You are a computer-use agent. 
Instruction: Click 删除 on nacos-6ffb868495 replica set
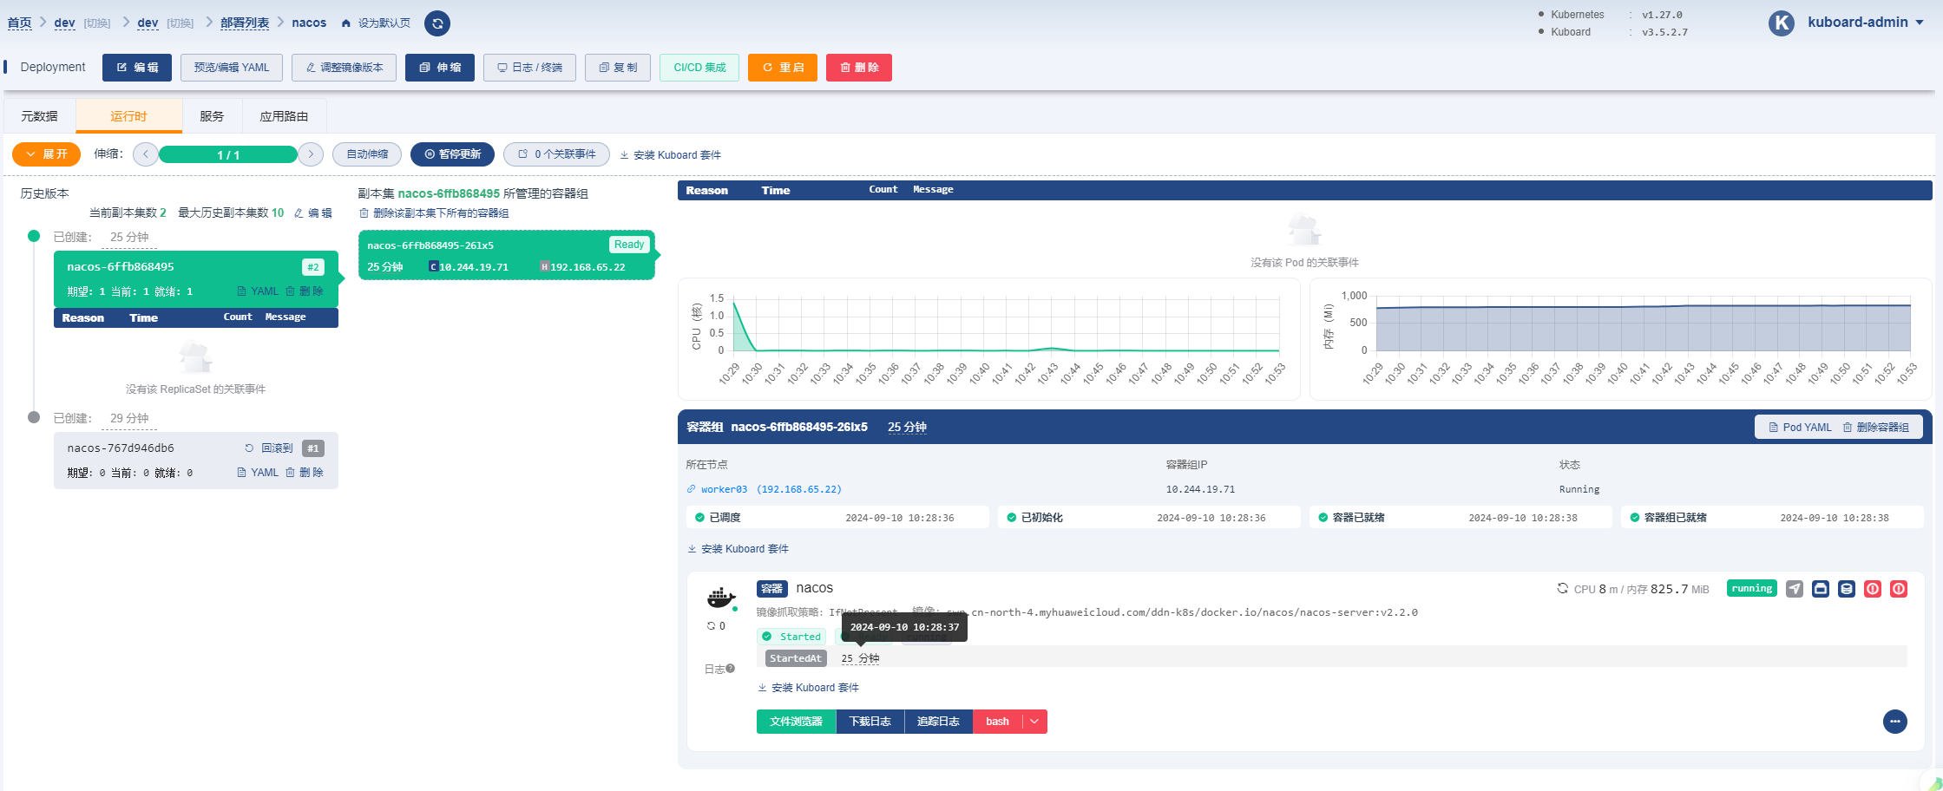(305, 291)
